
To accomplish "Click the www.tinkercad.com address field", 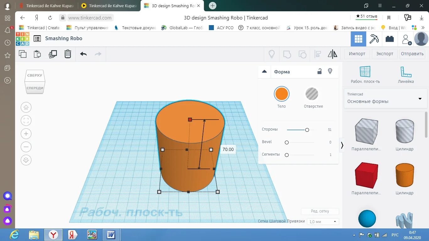I will (x=90, y=18).
